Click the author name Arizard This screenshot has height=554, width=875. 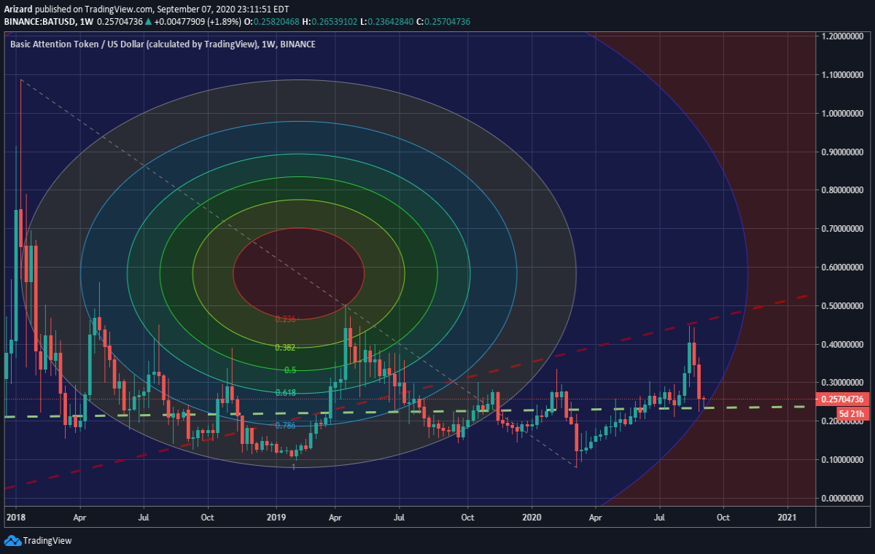click(x=18, y=11)
